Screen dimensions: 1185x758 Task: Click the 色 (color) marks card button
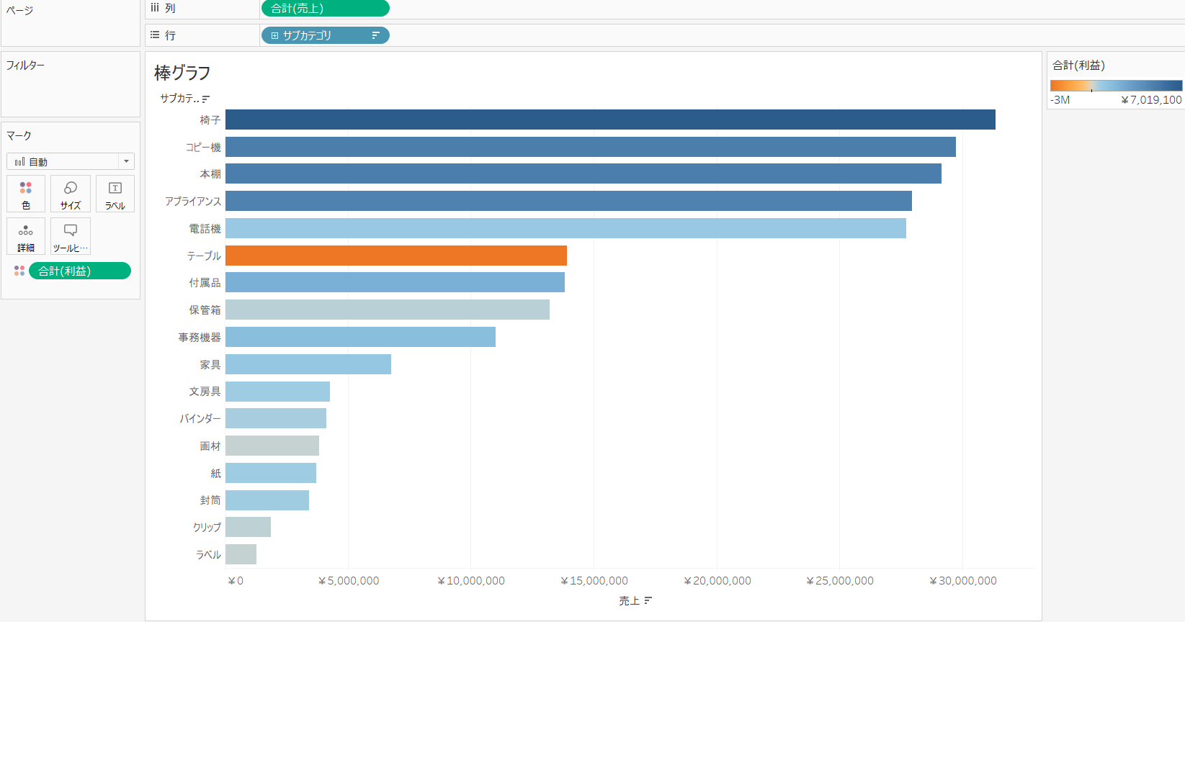(26, 194)
